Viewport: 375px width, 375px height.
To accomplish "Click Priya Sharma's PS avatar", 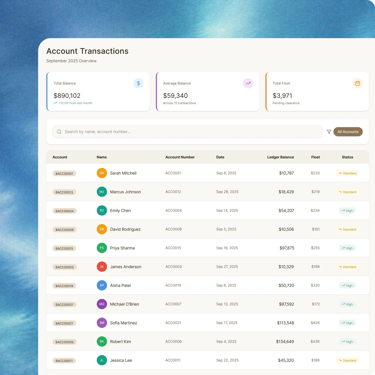I will click(x=102, y=248).
